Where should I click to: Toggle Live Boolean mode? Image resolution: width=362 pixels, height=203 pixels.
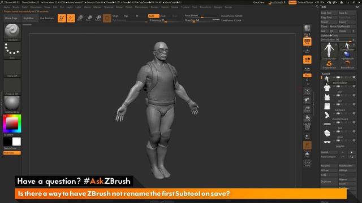[47, 18]
